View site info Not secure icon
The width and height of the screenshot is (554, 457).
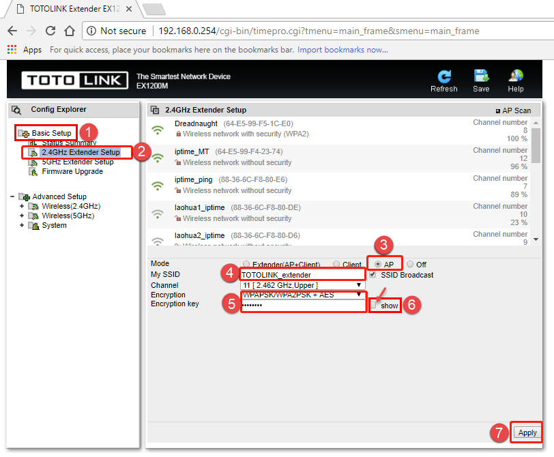tap(91, 31)
